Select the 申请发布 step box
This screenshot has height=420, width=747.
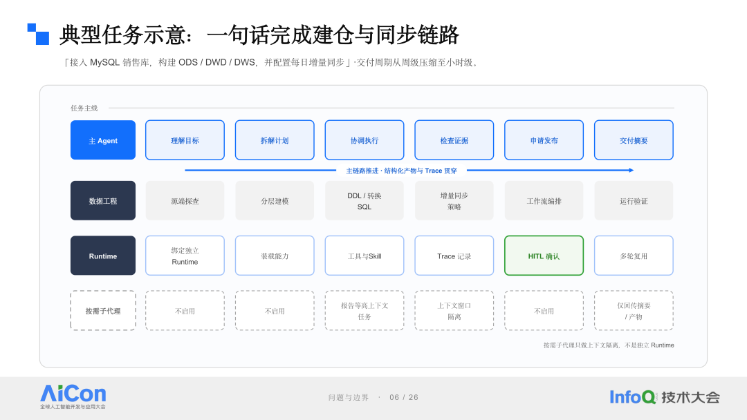point(544,140)
